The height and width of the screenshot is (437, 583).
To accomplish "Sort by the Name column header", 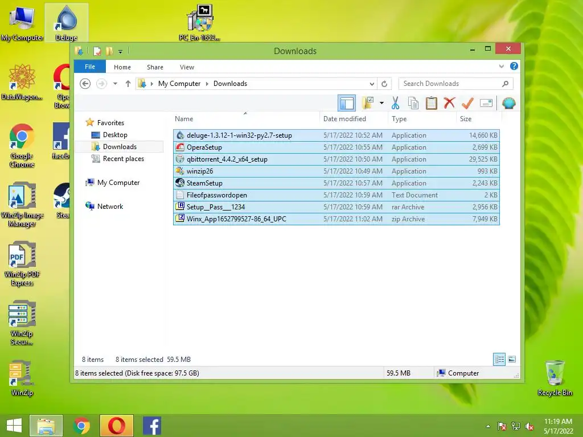I will click(x=245, y=118).
